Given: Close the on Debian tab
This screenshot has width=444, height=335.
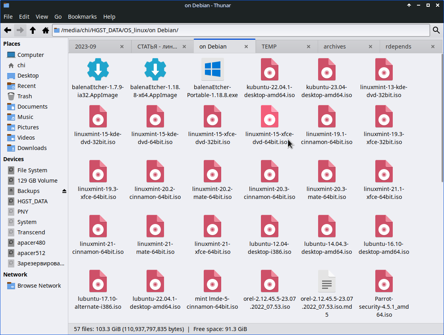Looking at the screenshot, I should pyautogui.click(x=246, y=47).
